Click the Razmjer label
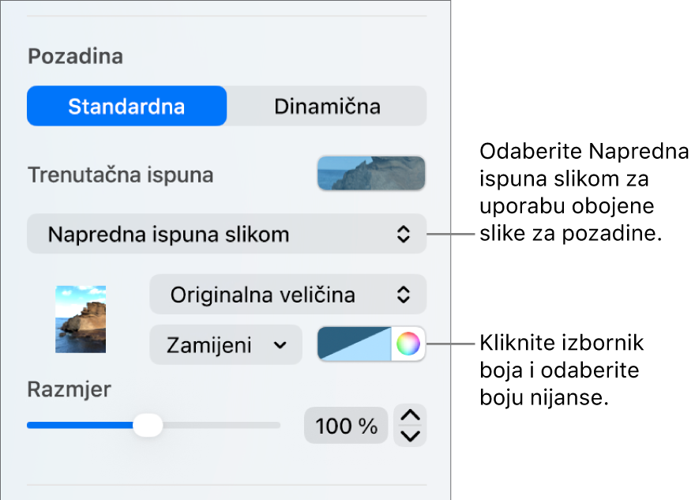Image resolution: width=695 pixels, height=500 pixels. pyautogui.click(x=69, y=389)
